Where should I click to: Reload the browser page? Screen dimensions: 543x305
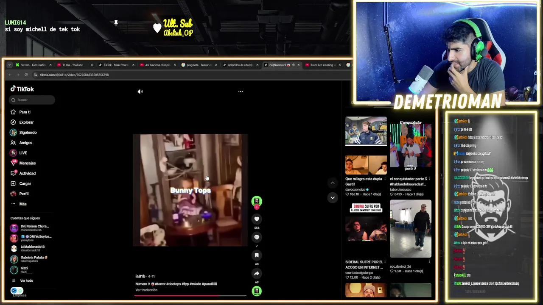(x=26, y=75)
